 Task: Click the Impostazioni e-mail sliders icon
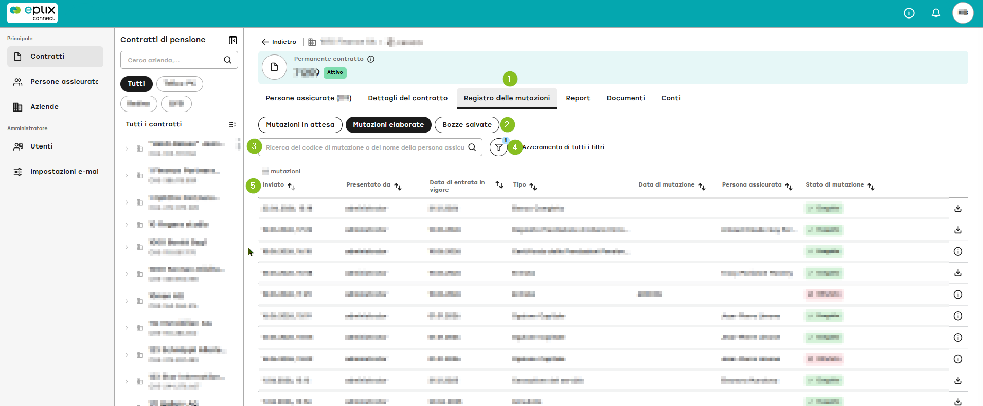[x=18, y=172]
